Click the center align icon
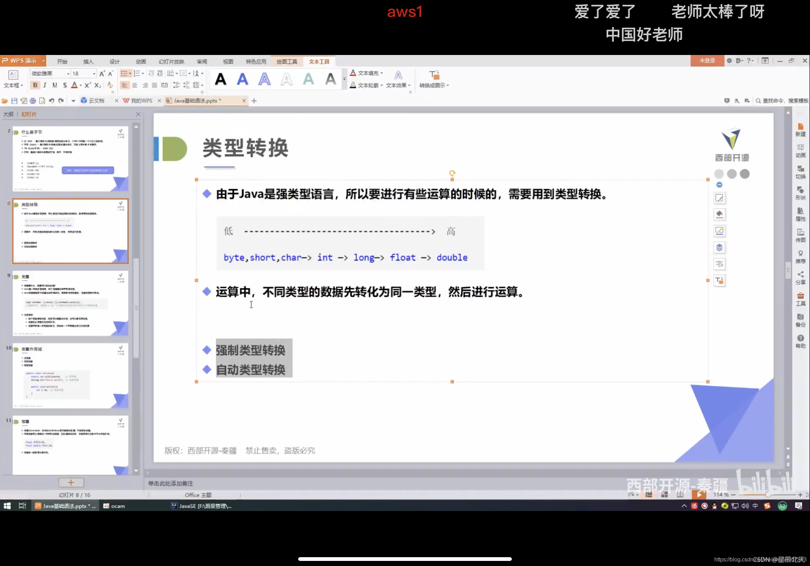The image size is (810, 566). click(x=135, y=85)
